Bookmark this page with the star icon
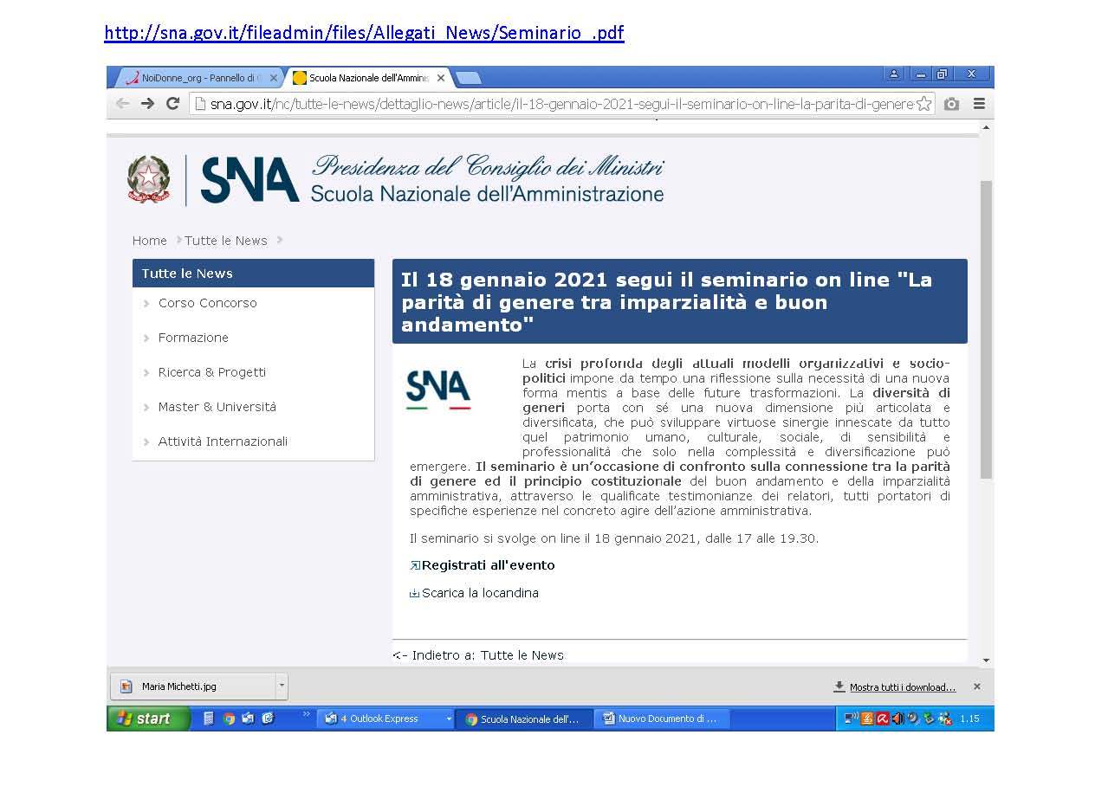Viewport: 1095px width, 799px height. [924, 104]
